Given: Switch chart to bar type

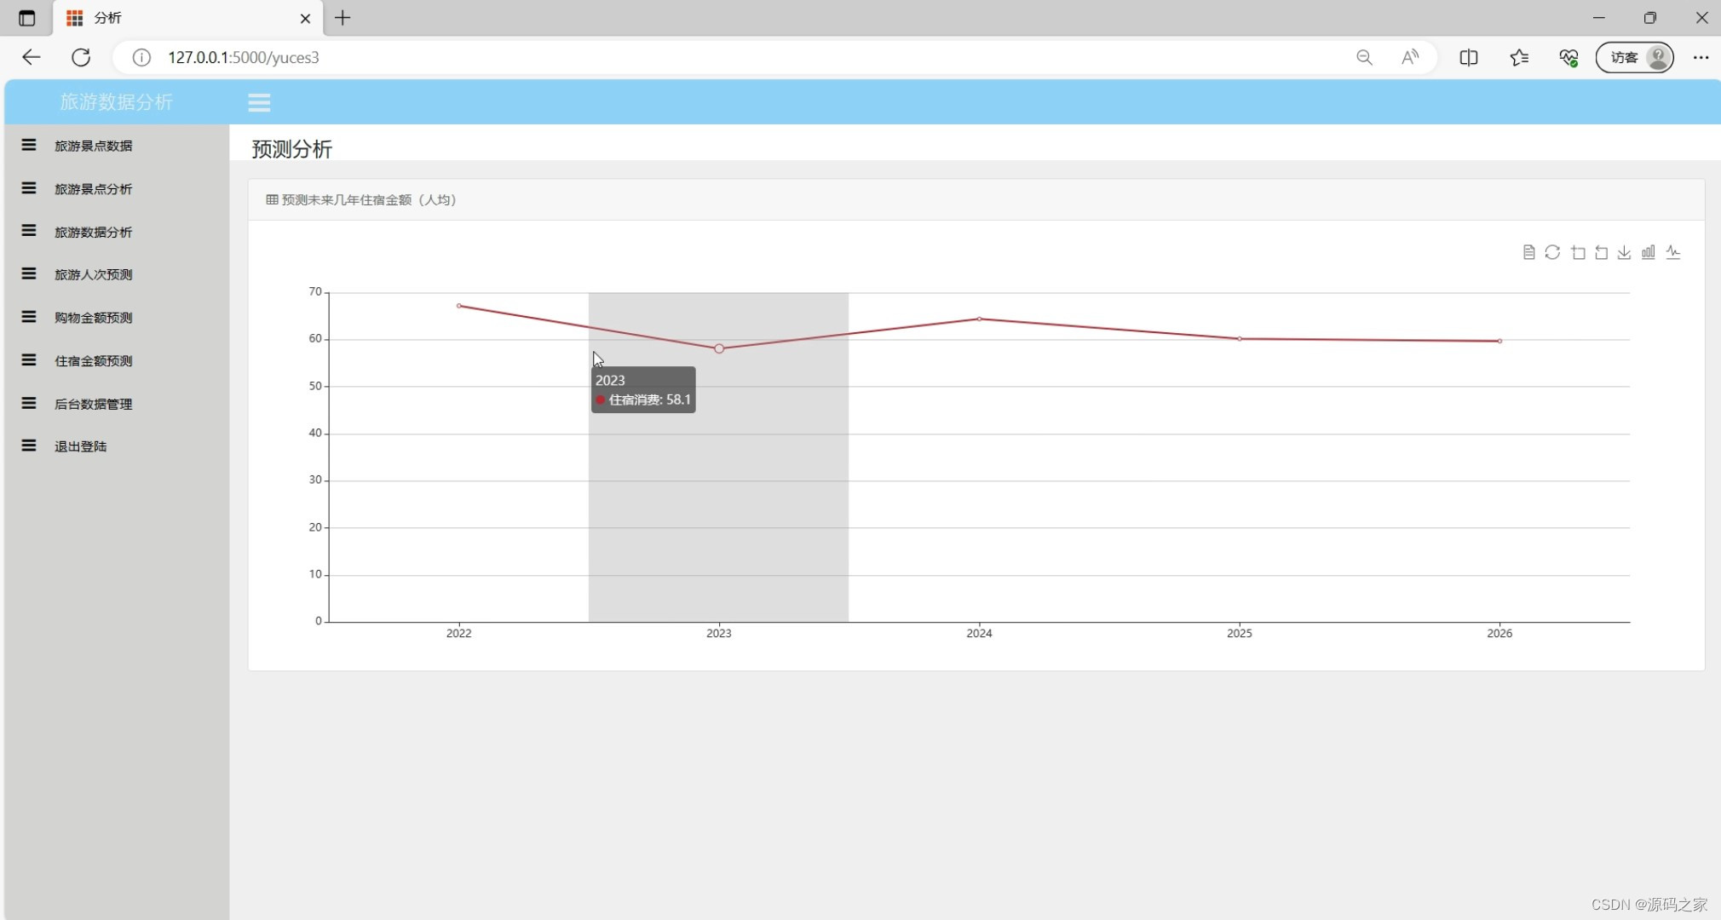Looking at the screenshot, I should tap(1649, 252).
